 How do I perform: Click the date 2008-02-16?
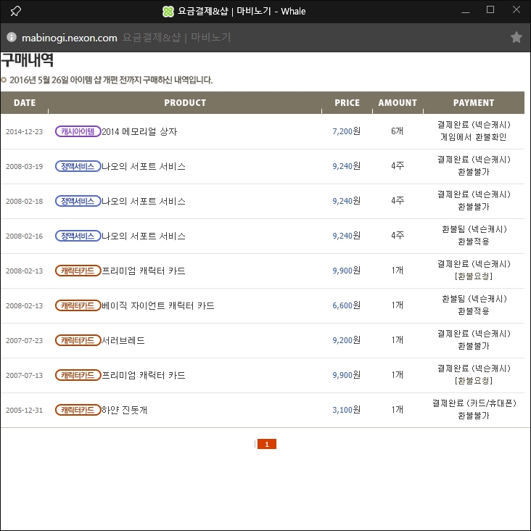click(x=25, y=236)
